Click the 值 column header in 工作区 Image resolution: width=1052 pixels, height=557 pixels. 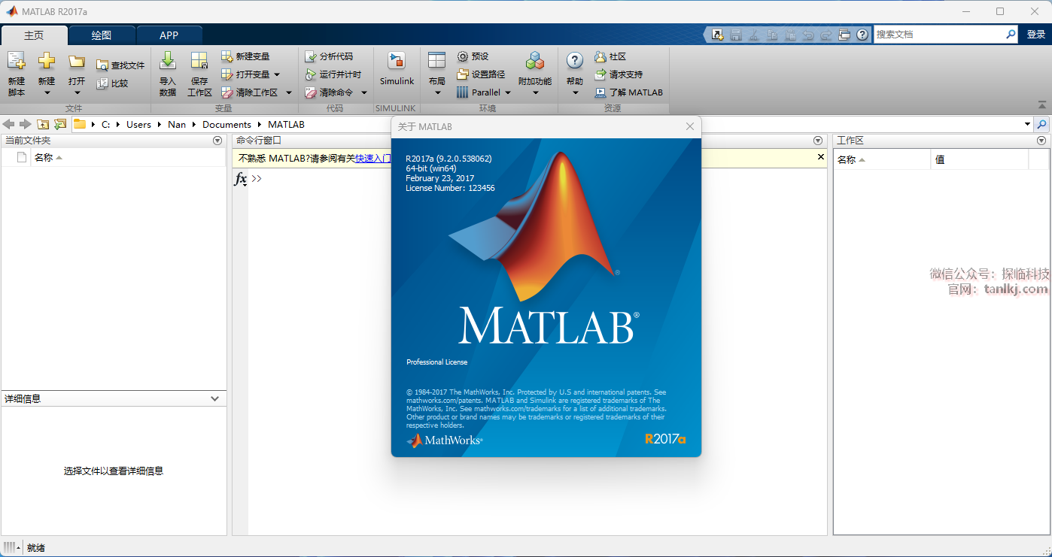[979, 159]
